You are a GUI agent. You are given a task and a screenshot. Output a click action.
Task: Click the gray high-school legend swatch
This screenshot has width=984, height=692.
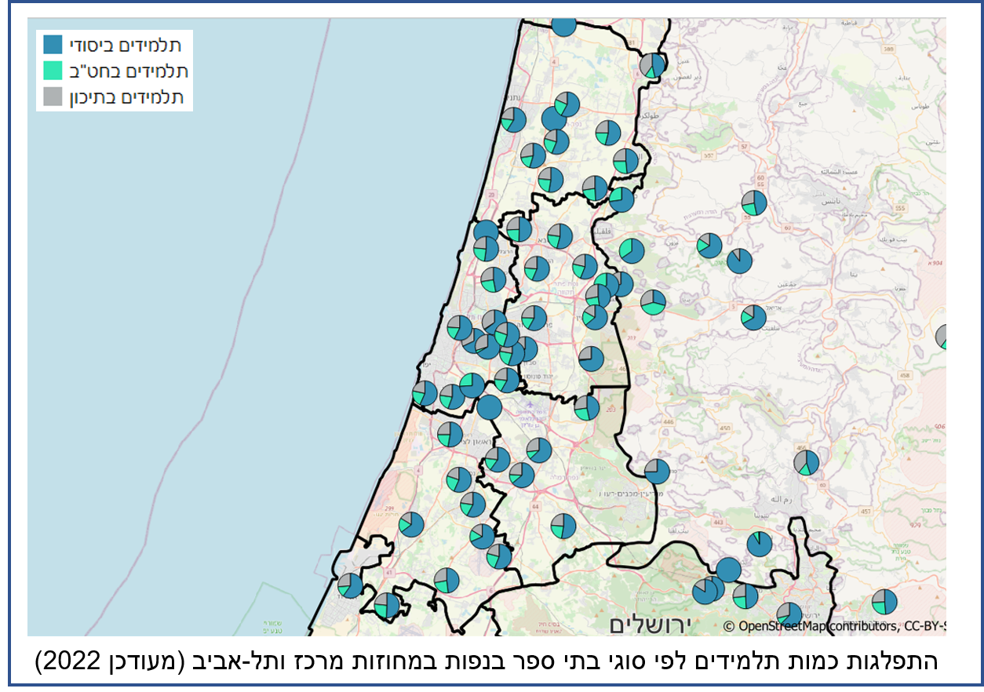click(53, 97)
